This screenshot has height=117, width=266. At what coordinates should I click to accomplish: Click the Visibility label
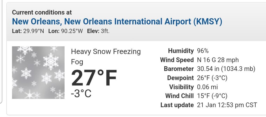[x=181, y=87]
